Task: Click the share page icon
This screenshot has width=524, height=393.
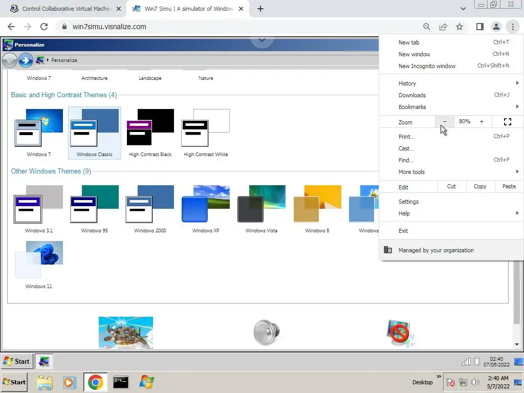Action: click(443, 27)
